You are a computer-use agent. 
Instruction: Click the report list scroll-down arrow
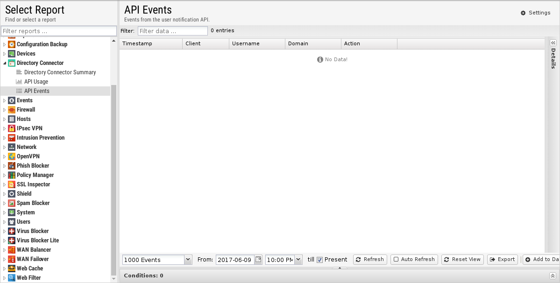tap(114, 279)
